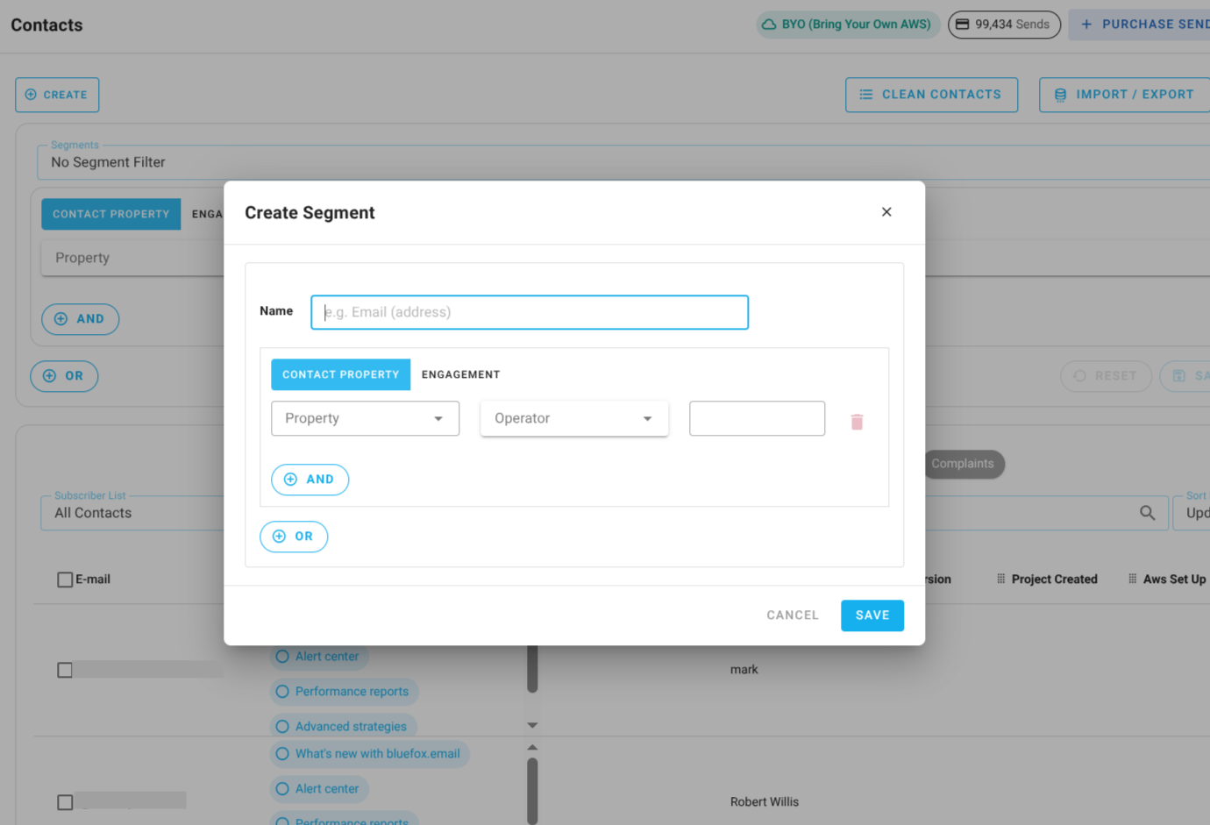Image resolution: width=1210 pixels, height=825 pixels.
Task: Check the checkbox on Robert Willis's row
Action: [x=64, y=800]
